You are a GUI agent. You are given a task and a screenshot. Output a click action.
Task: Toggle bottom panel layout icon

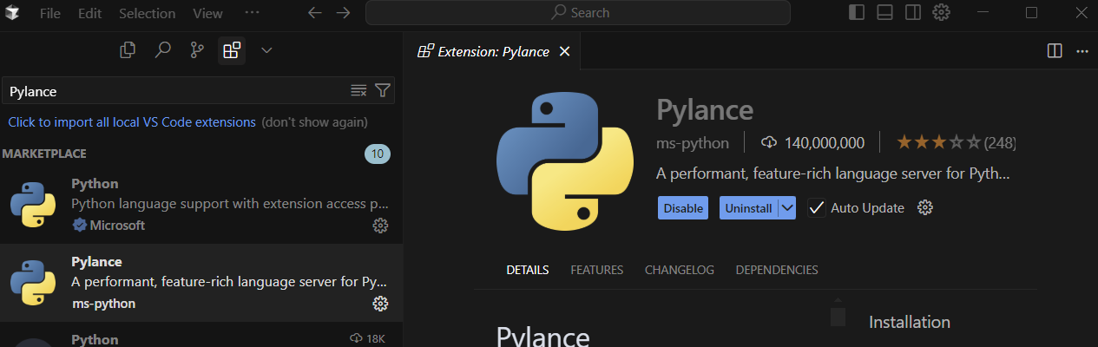(884, 13)
